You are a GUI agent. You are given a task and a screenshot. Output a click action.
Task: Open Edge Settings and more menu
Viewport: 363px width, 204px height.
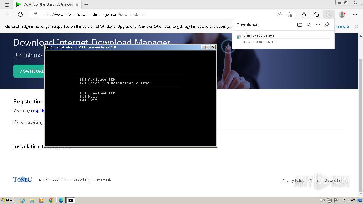tap(355, 14)
